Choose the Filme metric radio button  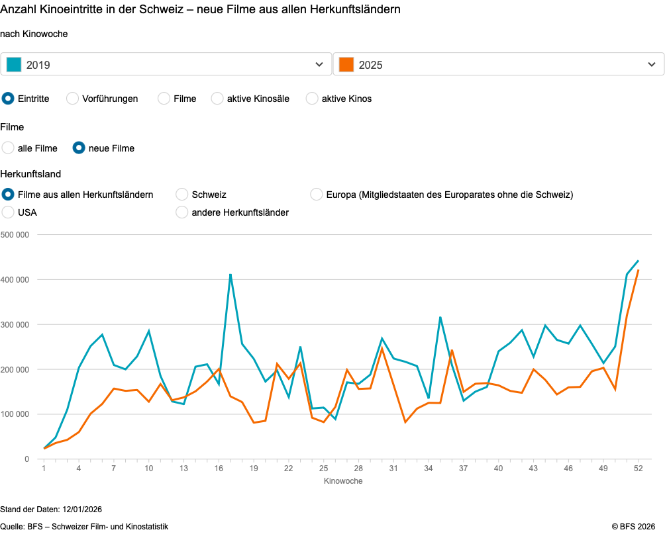coord(164,99)
